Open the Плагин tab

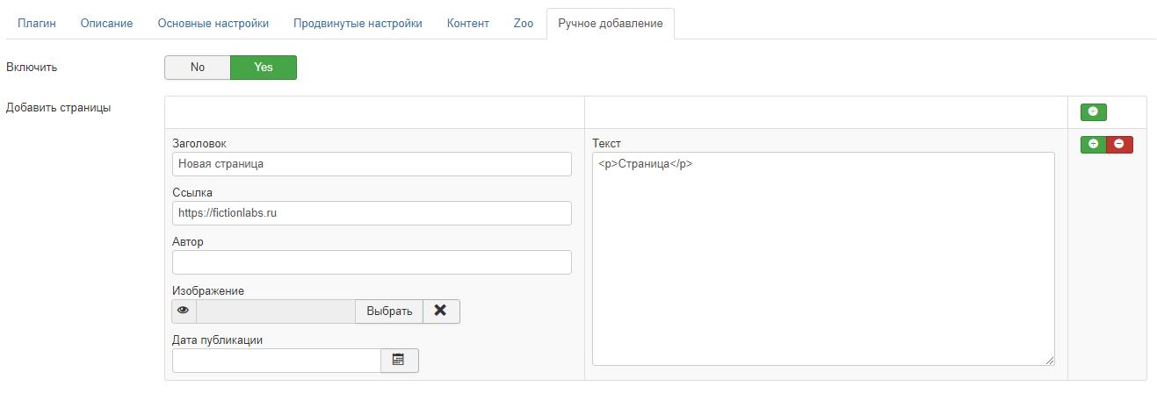(37, 24)
